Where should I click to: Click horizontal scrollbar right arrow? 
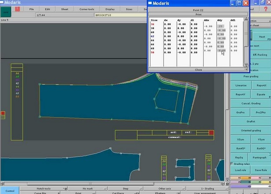(x=223, y=184)
